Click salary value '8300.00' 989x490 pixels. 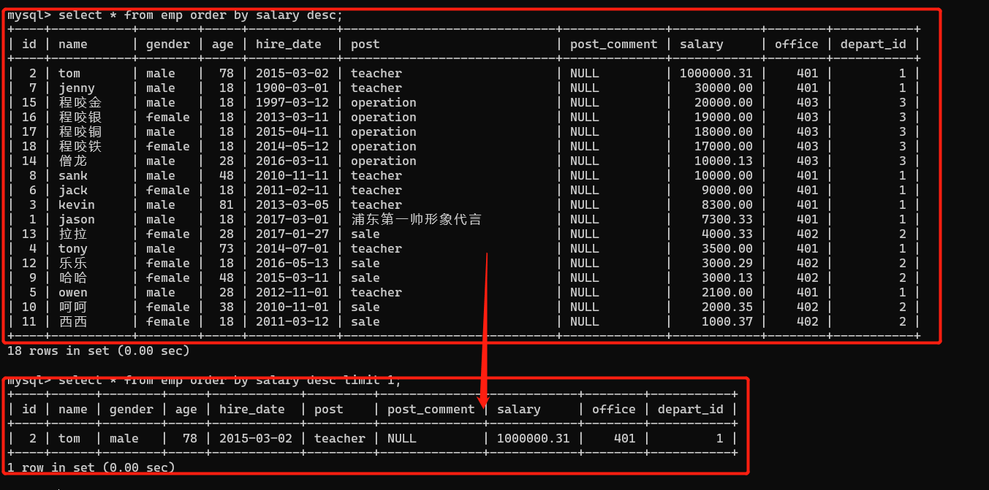[x=727, y=204]
